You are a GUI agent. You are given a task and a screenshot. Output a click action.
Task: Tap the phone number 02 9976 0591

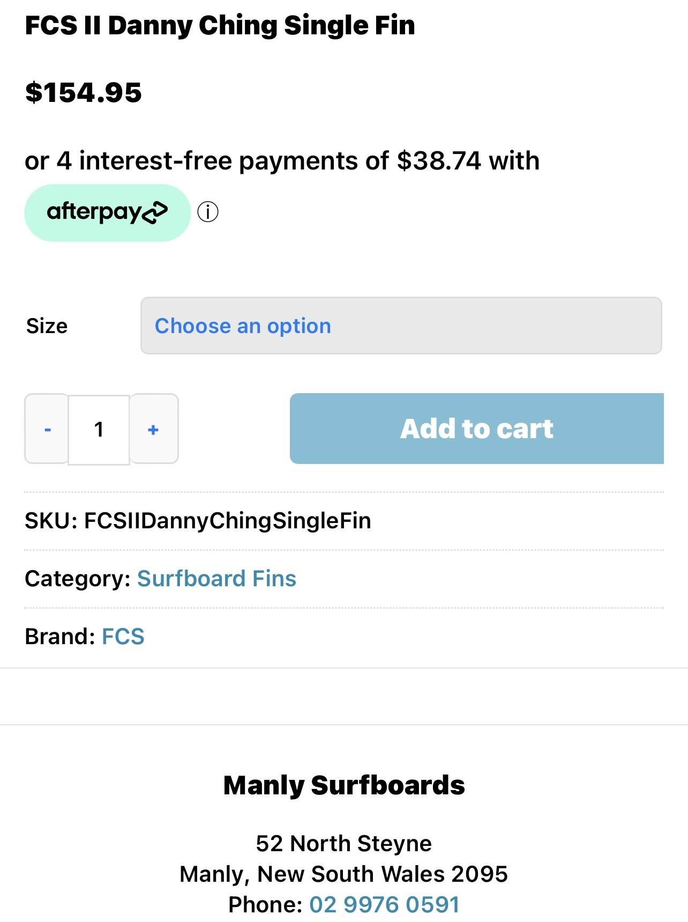coord(384,904)
